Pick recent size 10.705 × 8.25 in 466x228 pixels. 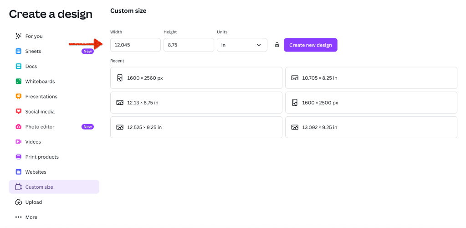[x=371, y=78]
